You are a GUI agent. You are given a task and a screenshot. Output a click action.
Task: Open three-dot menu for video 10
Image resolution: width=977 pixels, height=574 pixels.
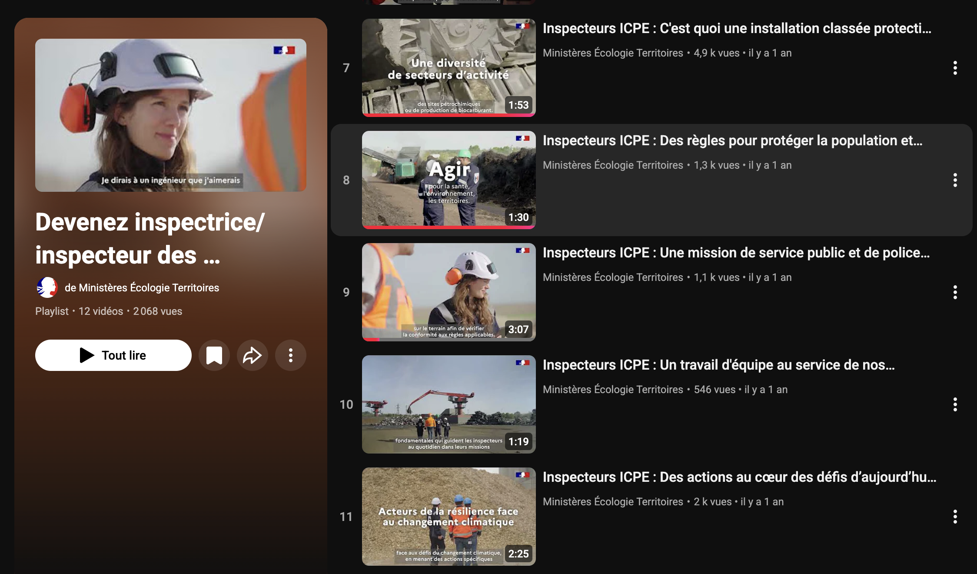coord(955,404)
